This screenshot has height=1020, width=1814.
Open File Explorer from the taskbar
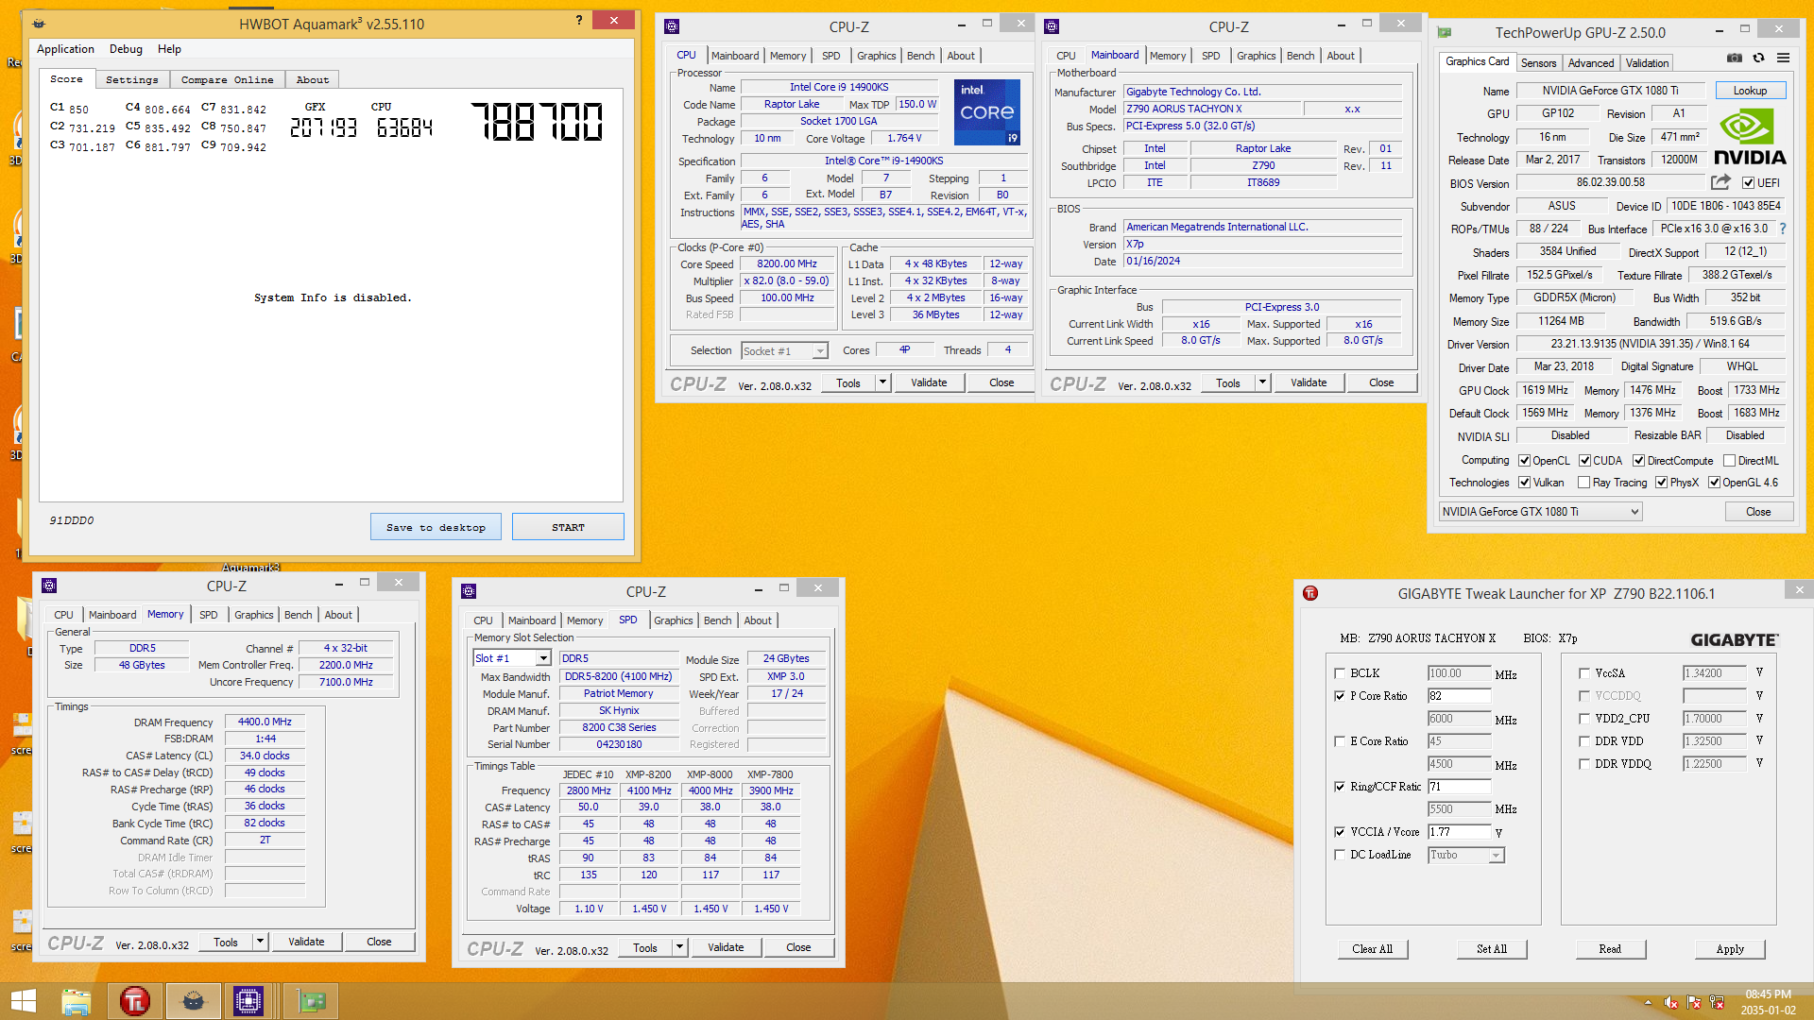77,1001
